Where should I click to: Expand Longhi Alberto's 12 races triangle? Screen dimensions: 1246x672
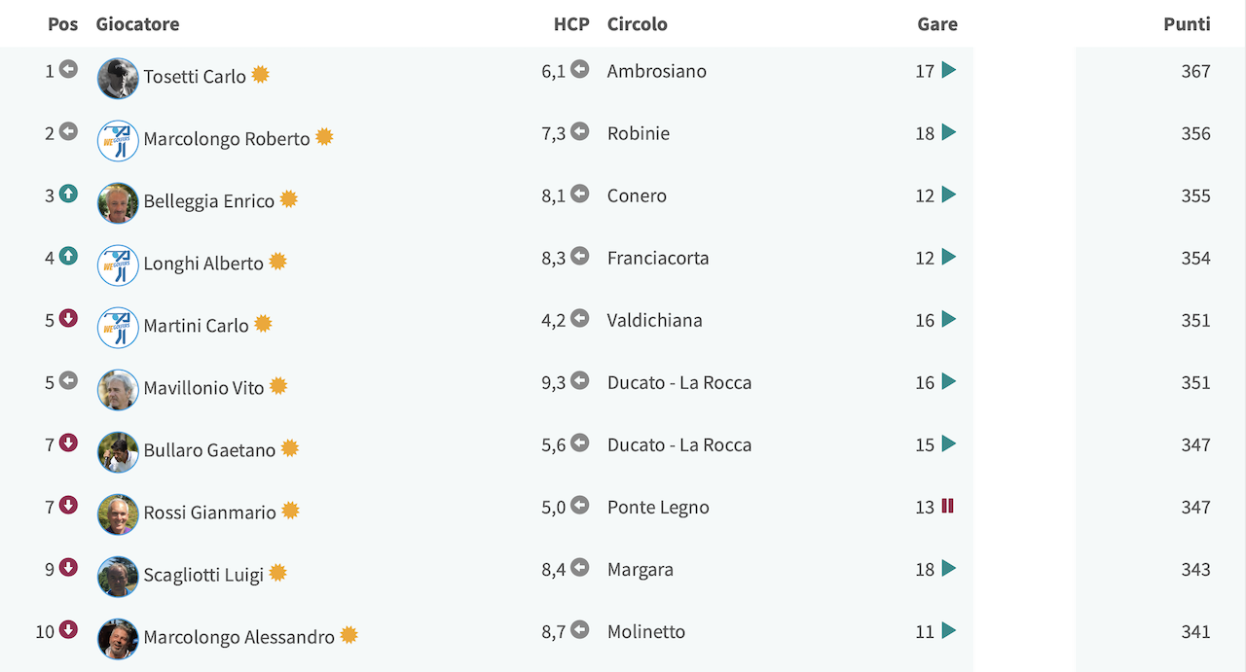[x=949, y=257]
